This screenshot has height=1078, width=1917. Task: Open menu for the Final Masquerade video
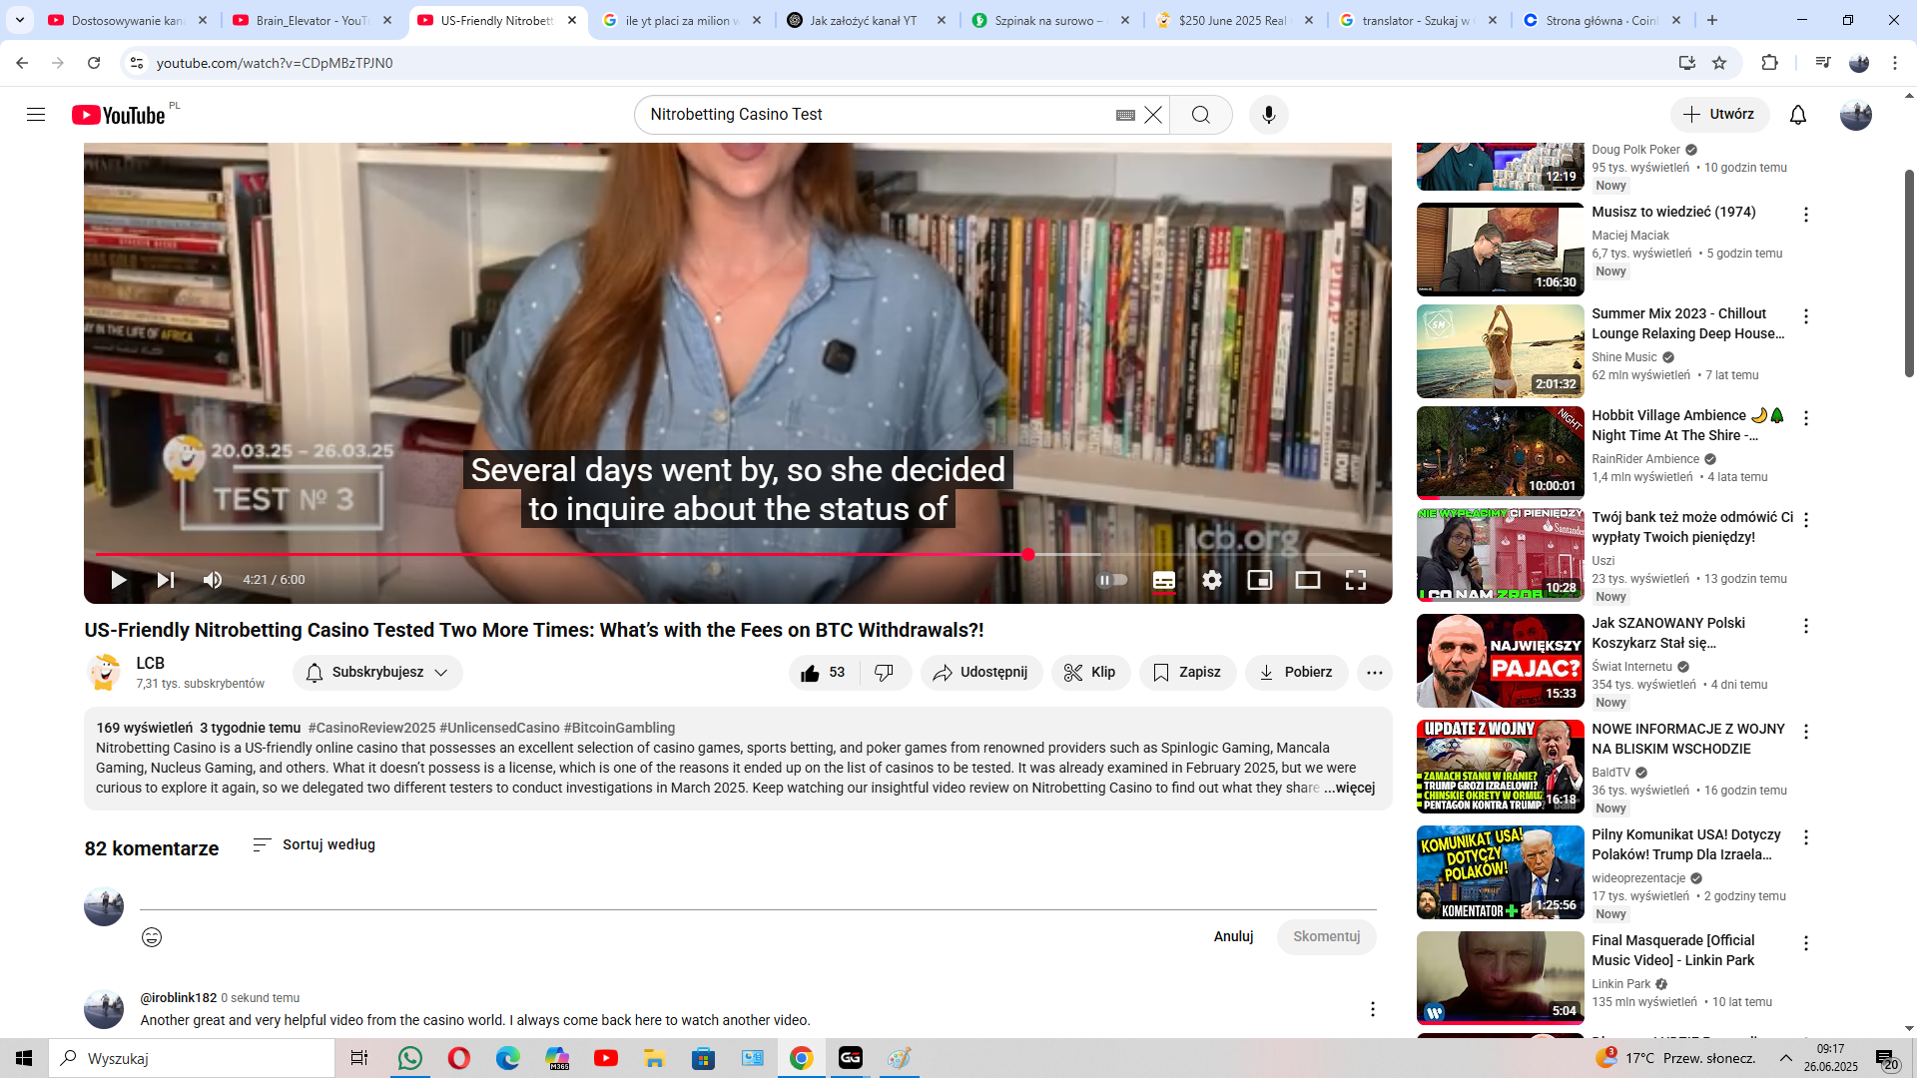1806,943
